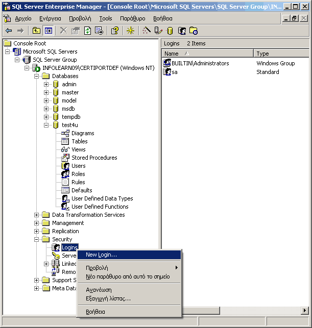Screen dimensions: 312x328
Task: Click the Back arrow toolbar icon
Action: coord(9,31)
